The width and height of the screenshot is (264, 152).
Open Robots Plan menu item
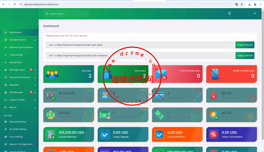tap(19, 62)
